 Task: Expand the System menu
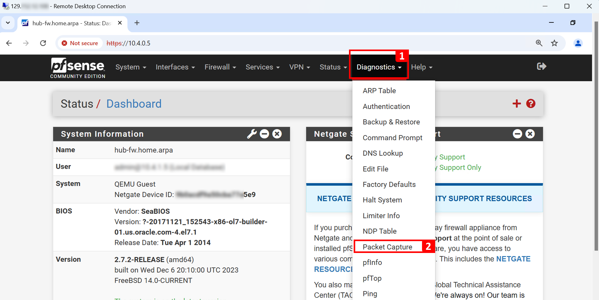click(131, 67)
